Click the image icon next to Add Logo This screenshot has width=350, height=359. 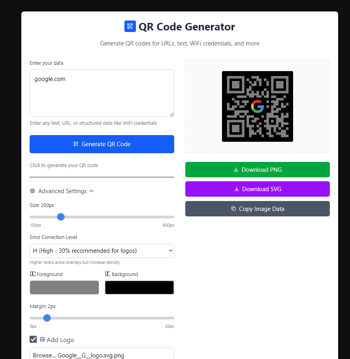42,339
